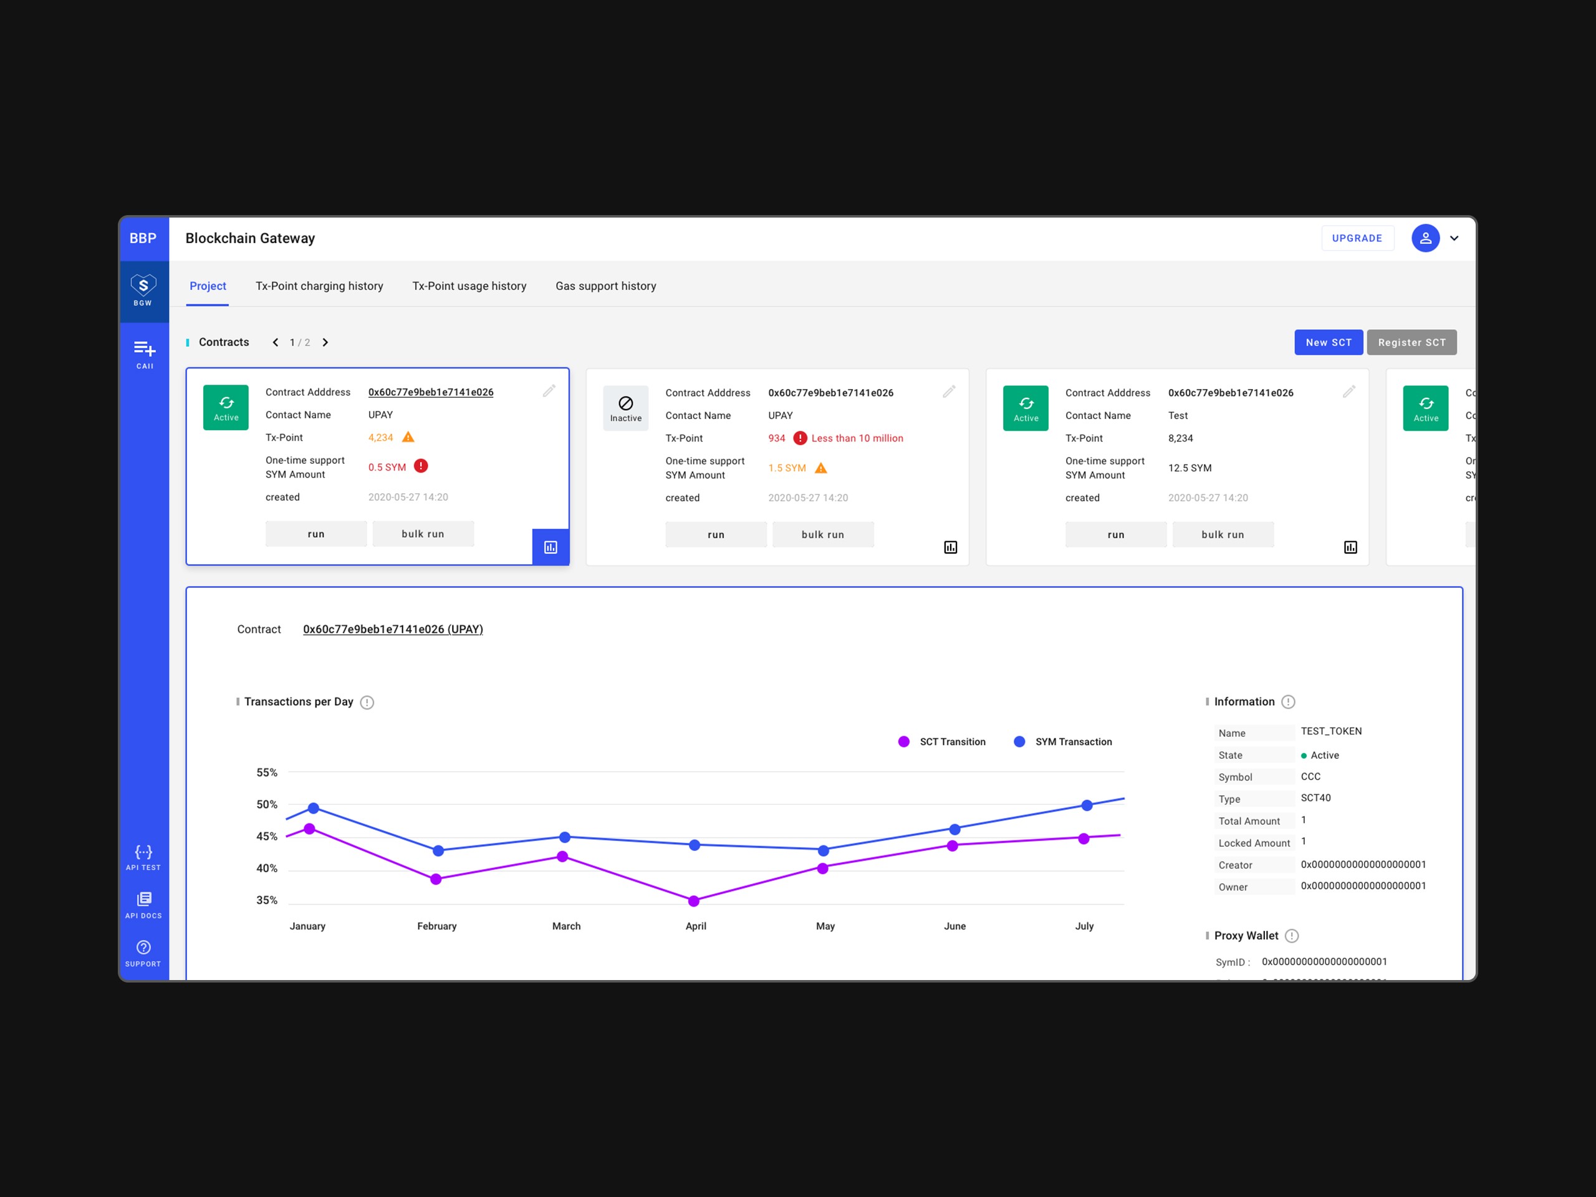Show chart for the Inactive UPAY contract
1596x1197 pixels.
950,547
